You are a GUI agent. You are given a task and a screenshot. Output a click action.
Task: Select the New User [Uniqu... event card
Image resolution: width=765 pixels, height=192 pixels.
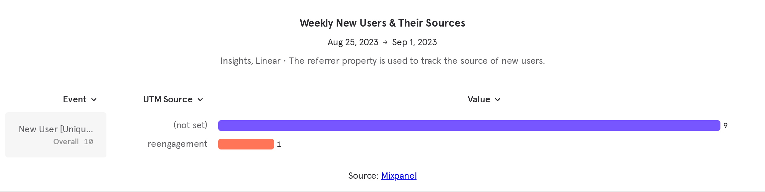pyautogui.click(x=56, y=135)
